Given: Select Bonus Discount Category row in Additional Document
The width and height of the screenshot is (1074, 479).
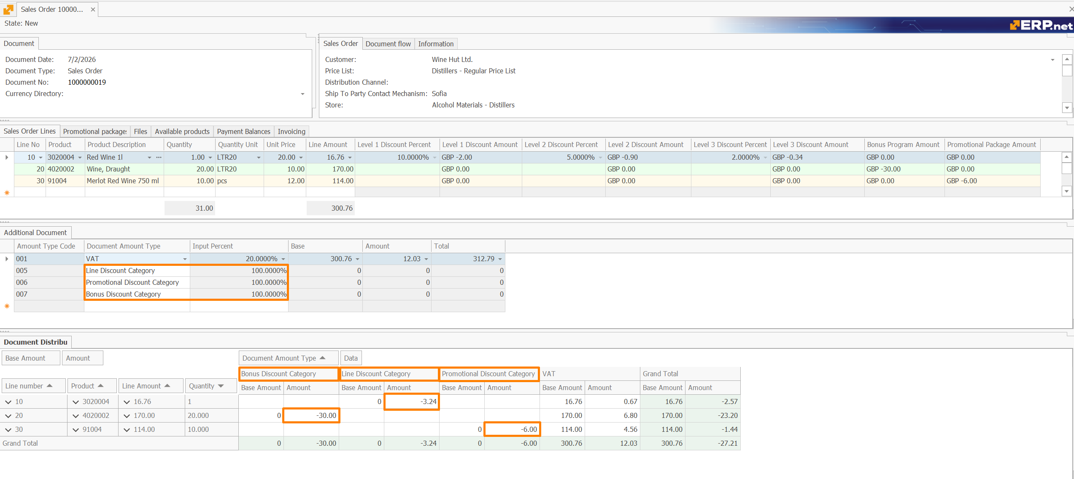Looking at the screenshot, I should pyautogui.click(x=259, y=294).
